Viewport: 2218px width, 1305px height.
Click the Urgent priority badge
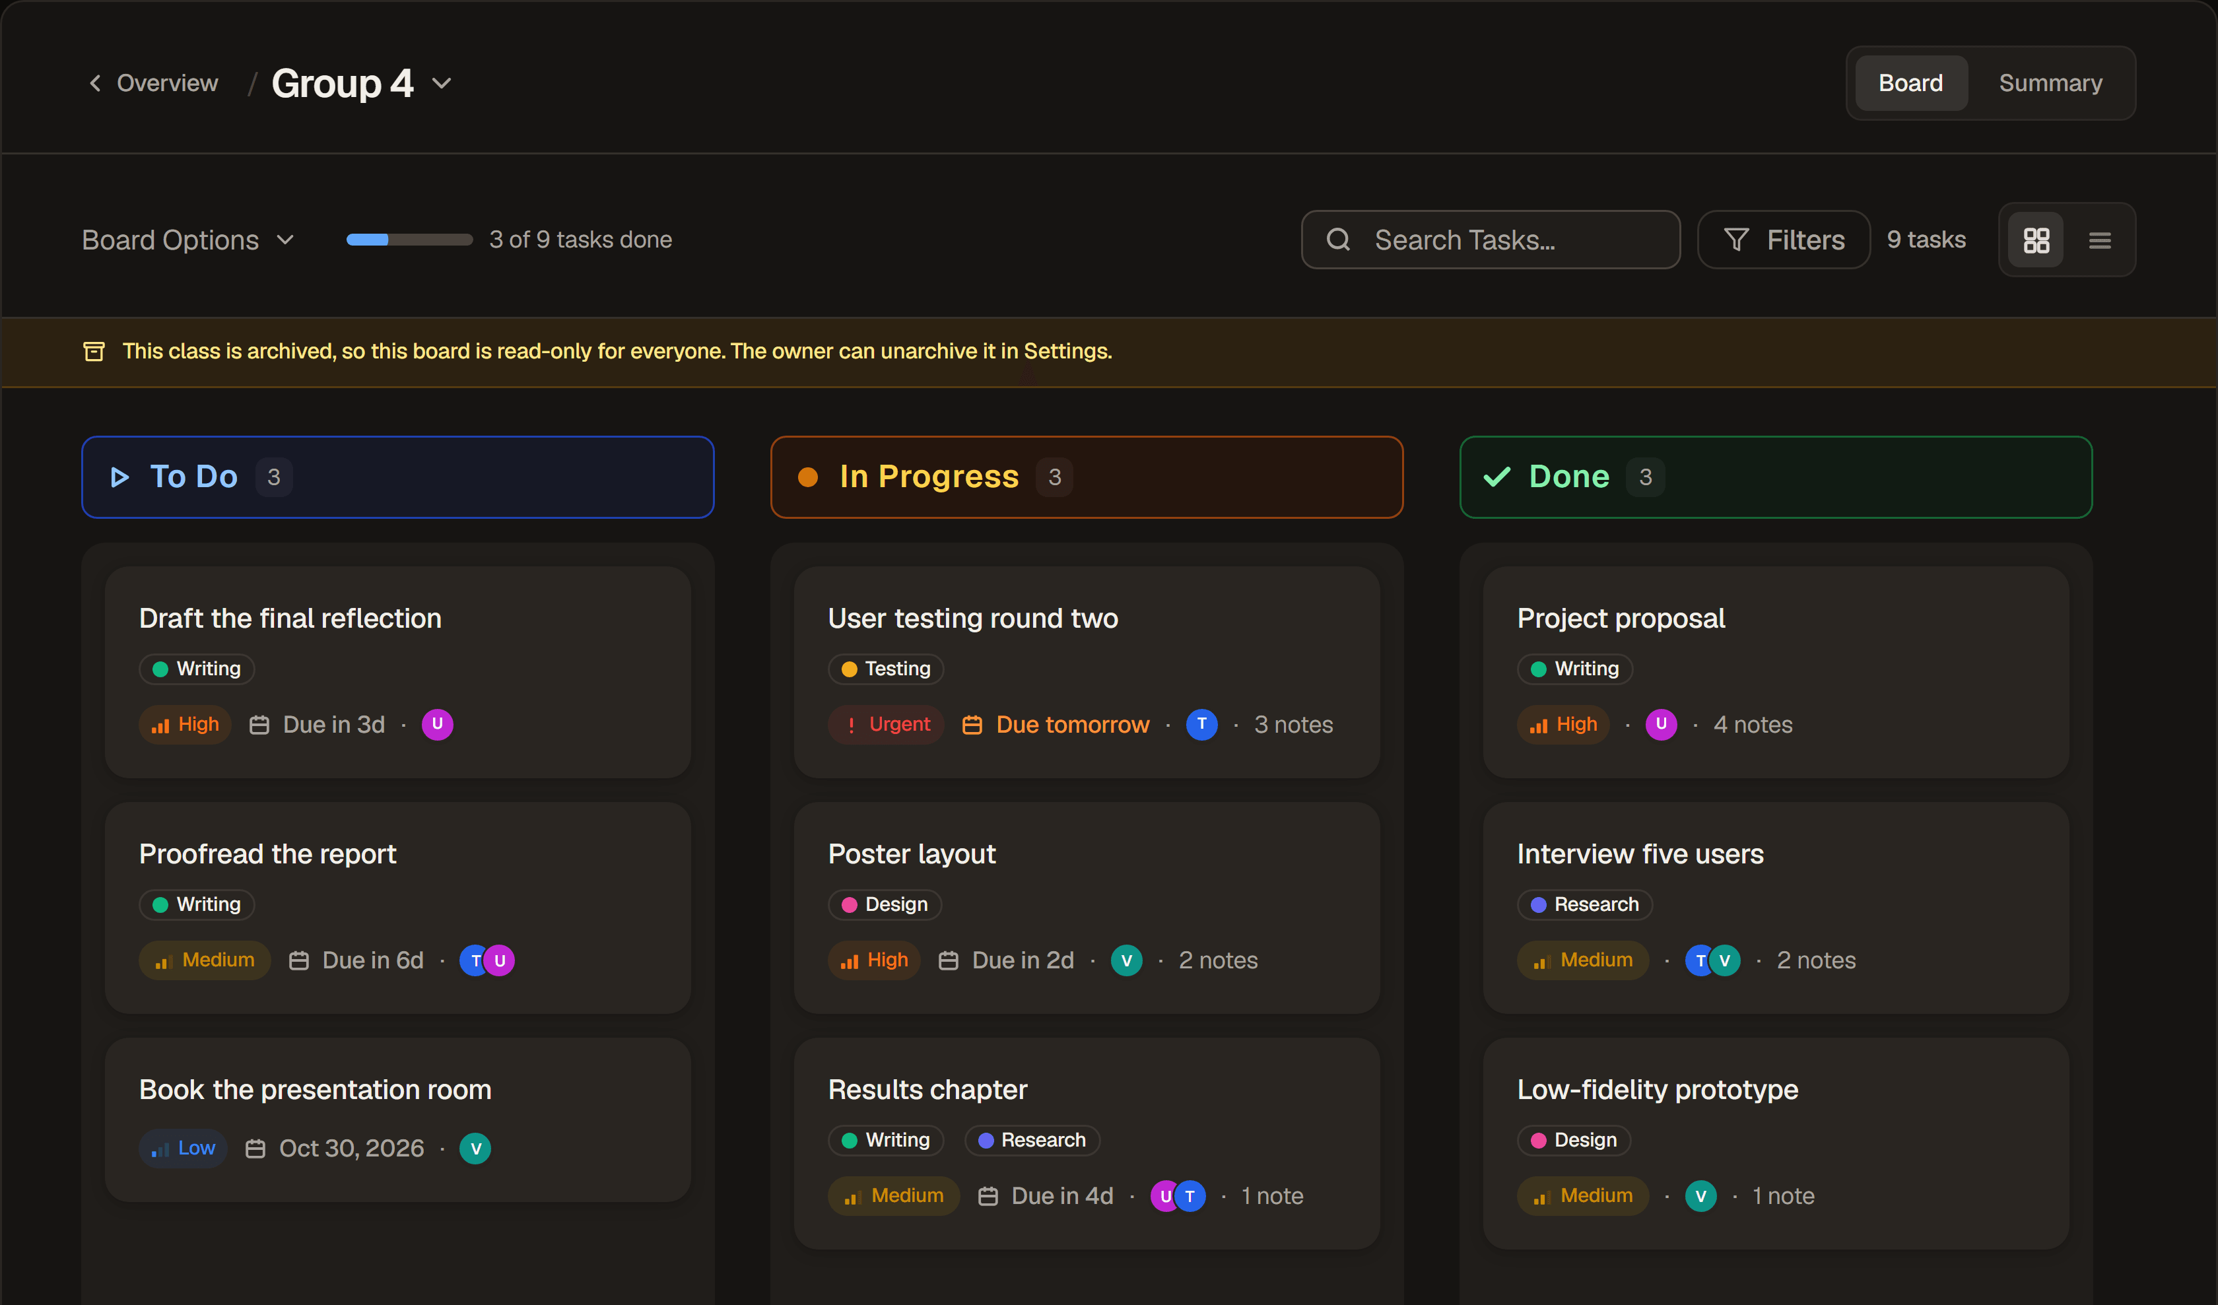(887, 724)
